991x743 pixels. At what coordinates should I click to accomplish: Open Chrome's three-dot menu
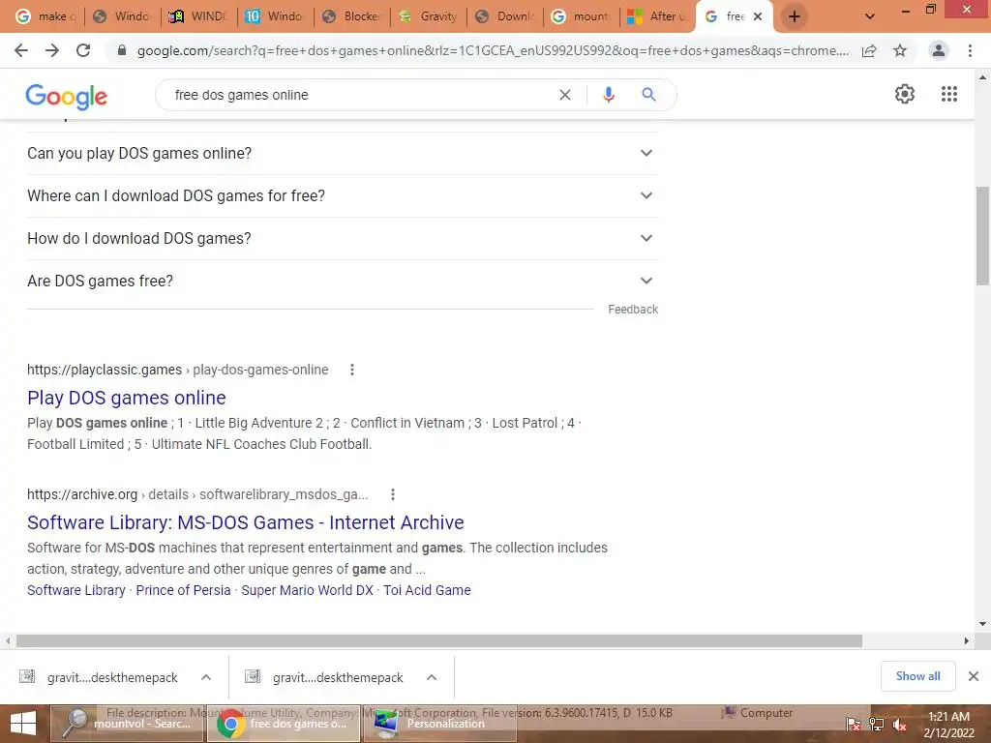(970, 50)
